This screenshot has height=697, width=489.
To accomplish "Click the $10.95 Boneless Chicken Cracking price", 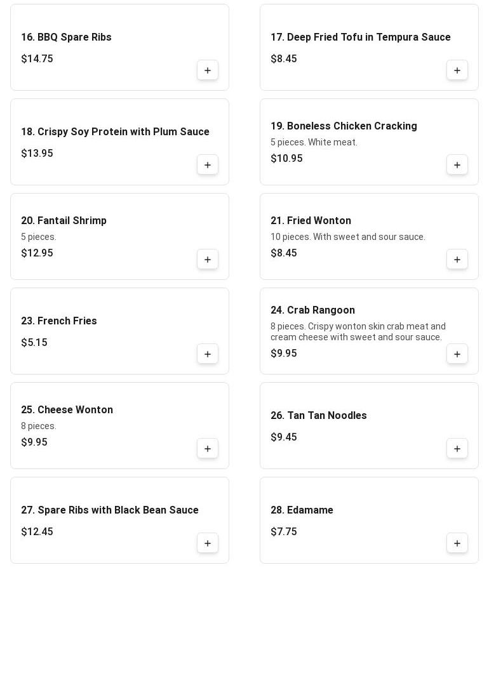I will click(x=286, y=159).
